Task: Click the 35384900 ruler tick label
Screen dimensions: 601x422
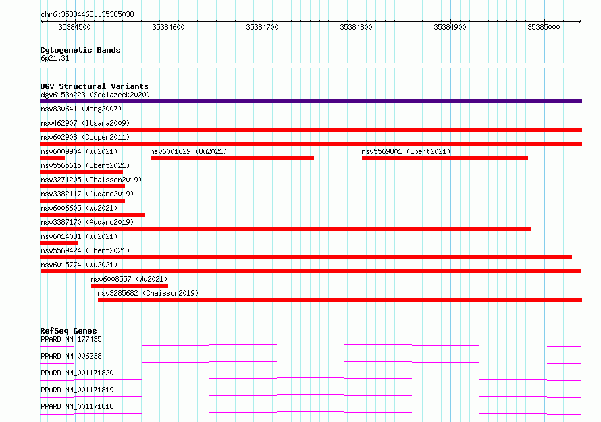Action: (x=450, y=27)
